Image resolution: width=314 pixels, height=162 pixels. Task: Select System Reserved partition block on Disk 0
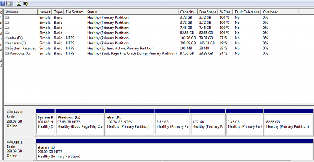45,122
